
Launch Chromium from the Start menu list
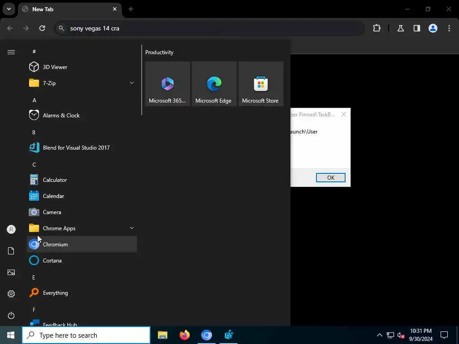pyautogui.click(x=82, y=244)
